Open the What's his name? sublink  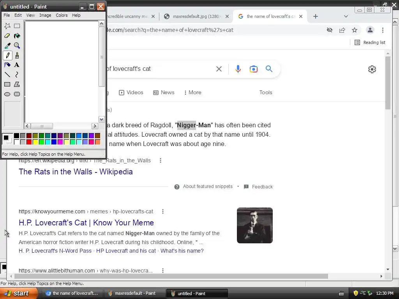click(182, 251)
